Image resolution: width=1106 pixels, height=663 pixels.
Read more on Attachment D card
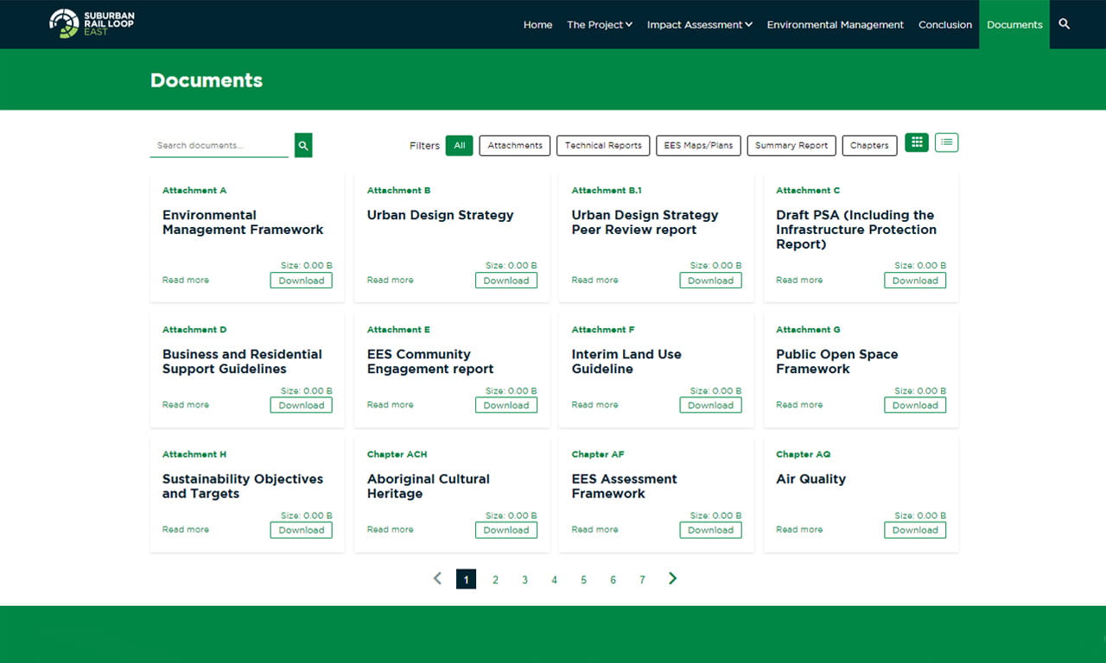(x=186, y=405)
